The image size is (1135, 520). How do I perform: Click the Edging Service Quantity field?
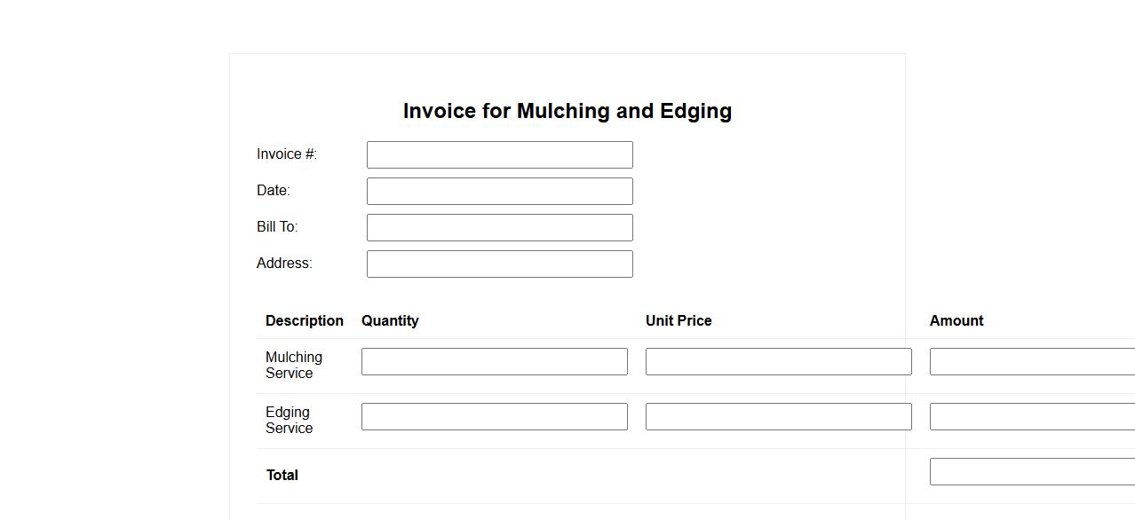tap(494, 416)
